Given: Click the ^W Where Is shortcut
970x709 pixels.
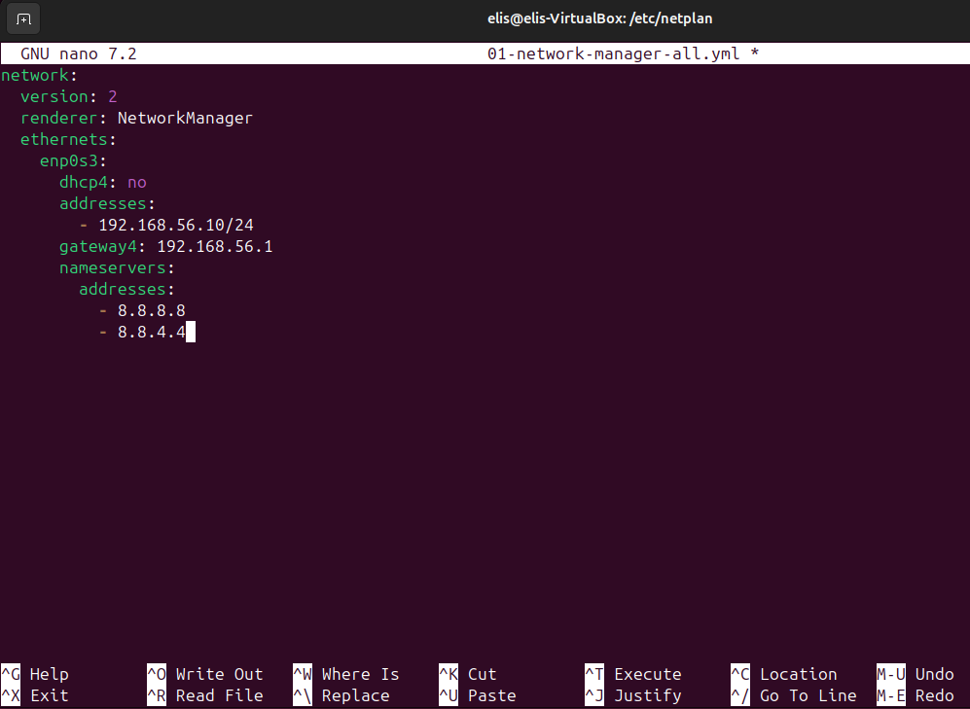Looking at the screenshot, I should 346,674.
